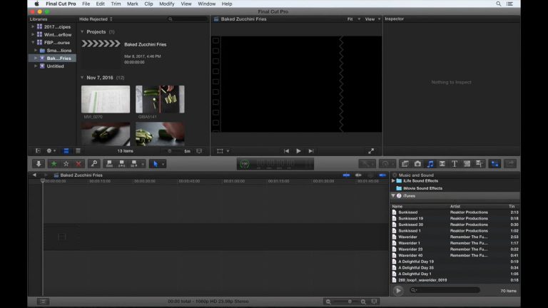Click the Connect clip edit button
The height and width of the screenshot is (308, 548).
pos(109,164)
